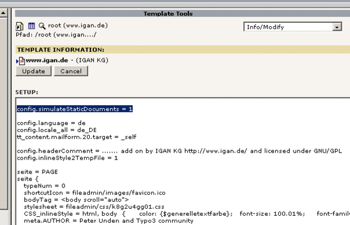Viewport: 350px width, 225px height.
Task: Click the scroll-up arrow of left frame
Action: [x=3, y=13]
